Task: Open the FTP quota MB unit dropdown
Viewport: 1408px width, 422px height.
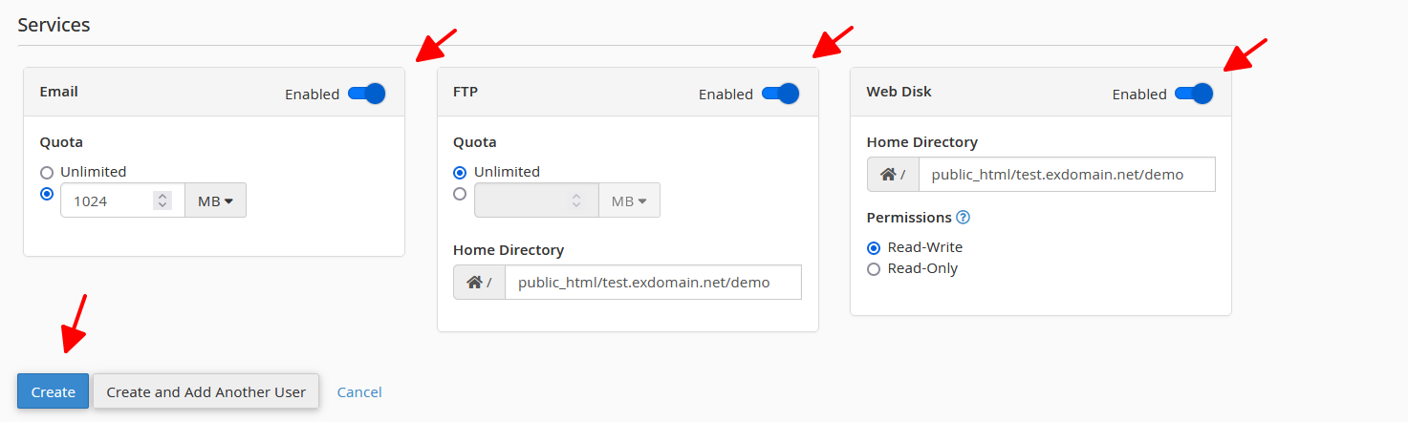Action: 629,200
